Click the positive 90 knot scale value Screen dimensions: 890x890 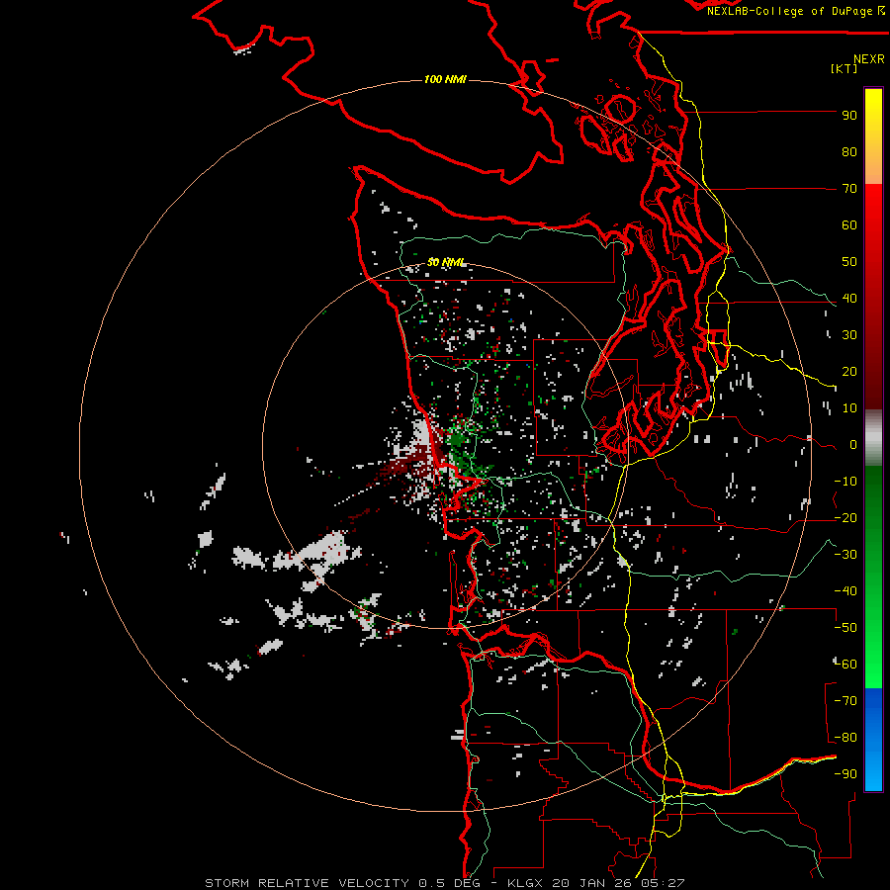[849, 116]
